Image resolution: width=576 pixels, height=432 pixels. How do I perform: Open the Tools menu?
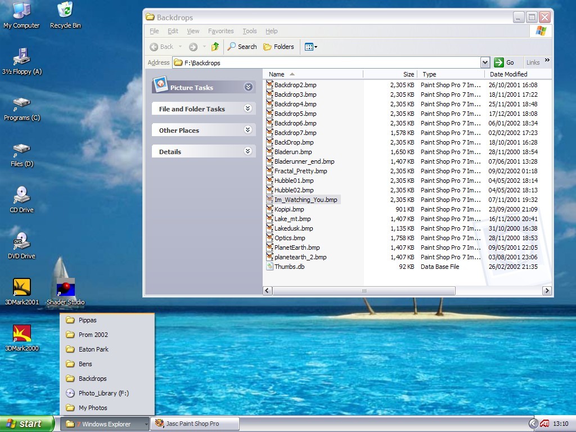tap(249, 31)
